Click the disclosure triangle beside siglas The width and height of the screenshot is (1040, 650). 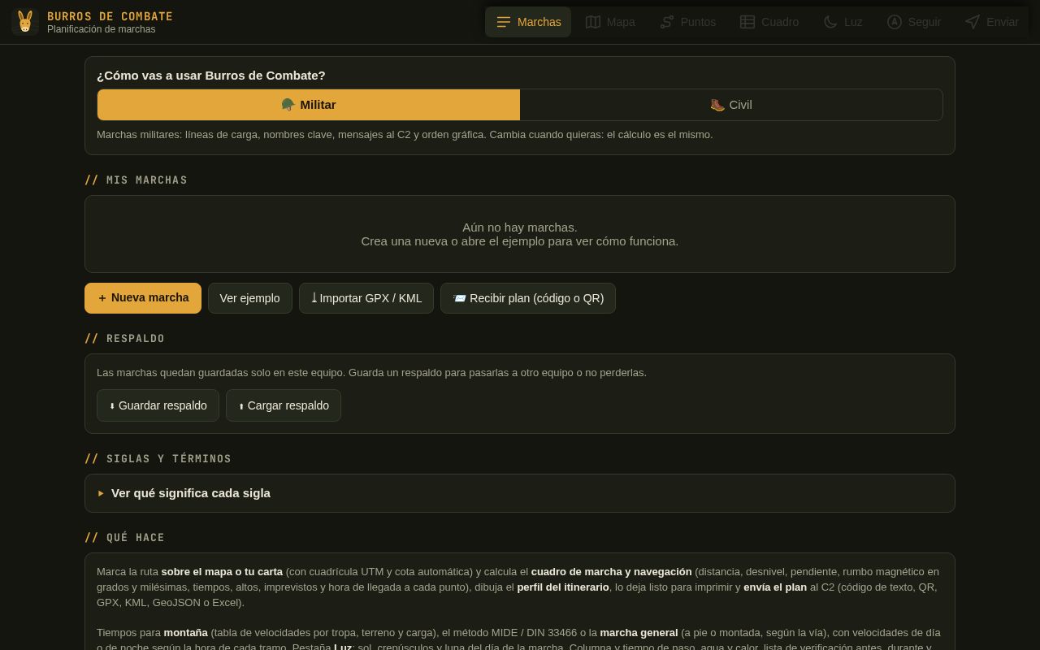[x=102, y=493]
